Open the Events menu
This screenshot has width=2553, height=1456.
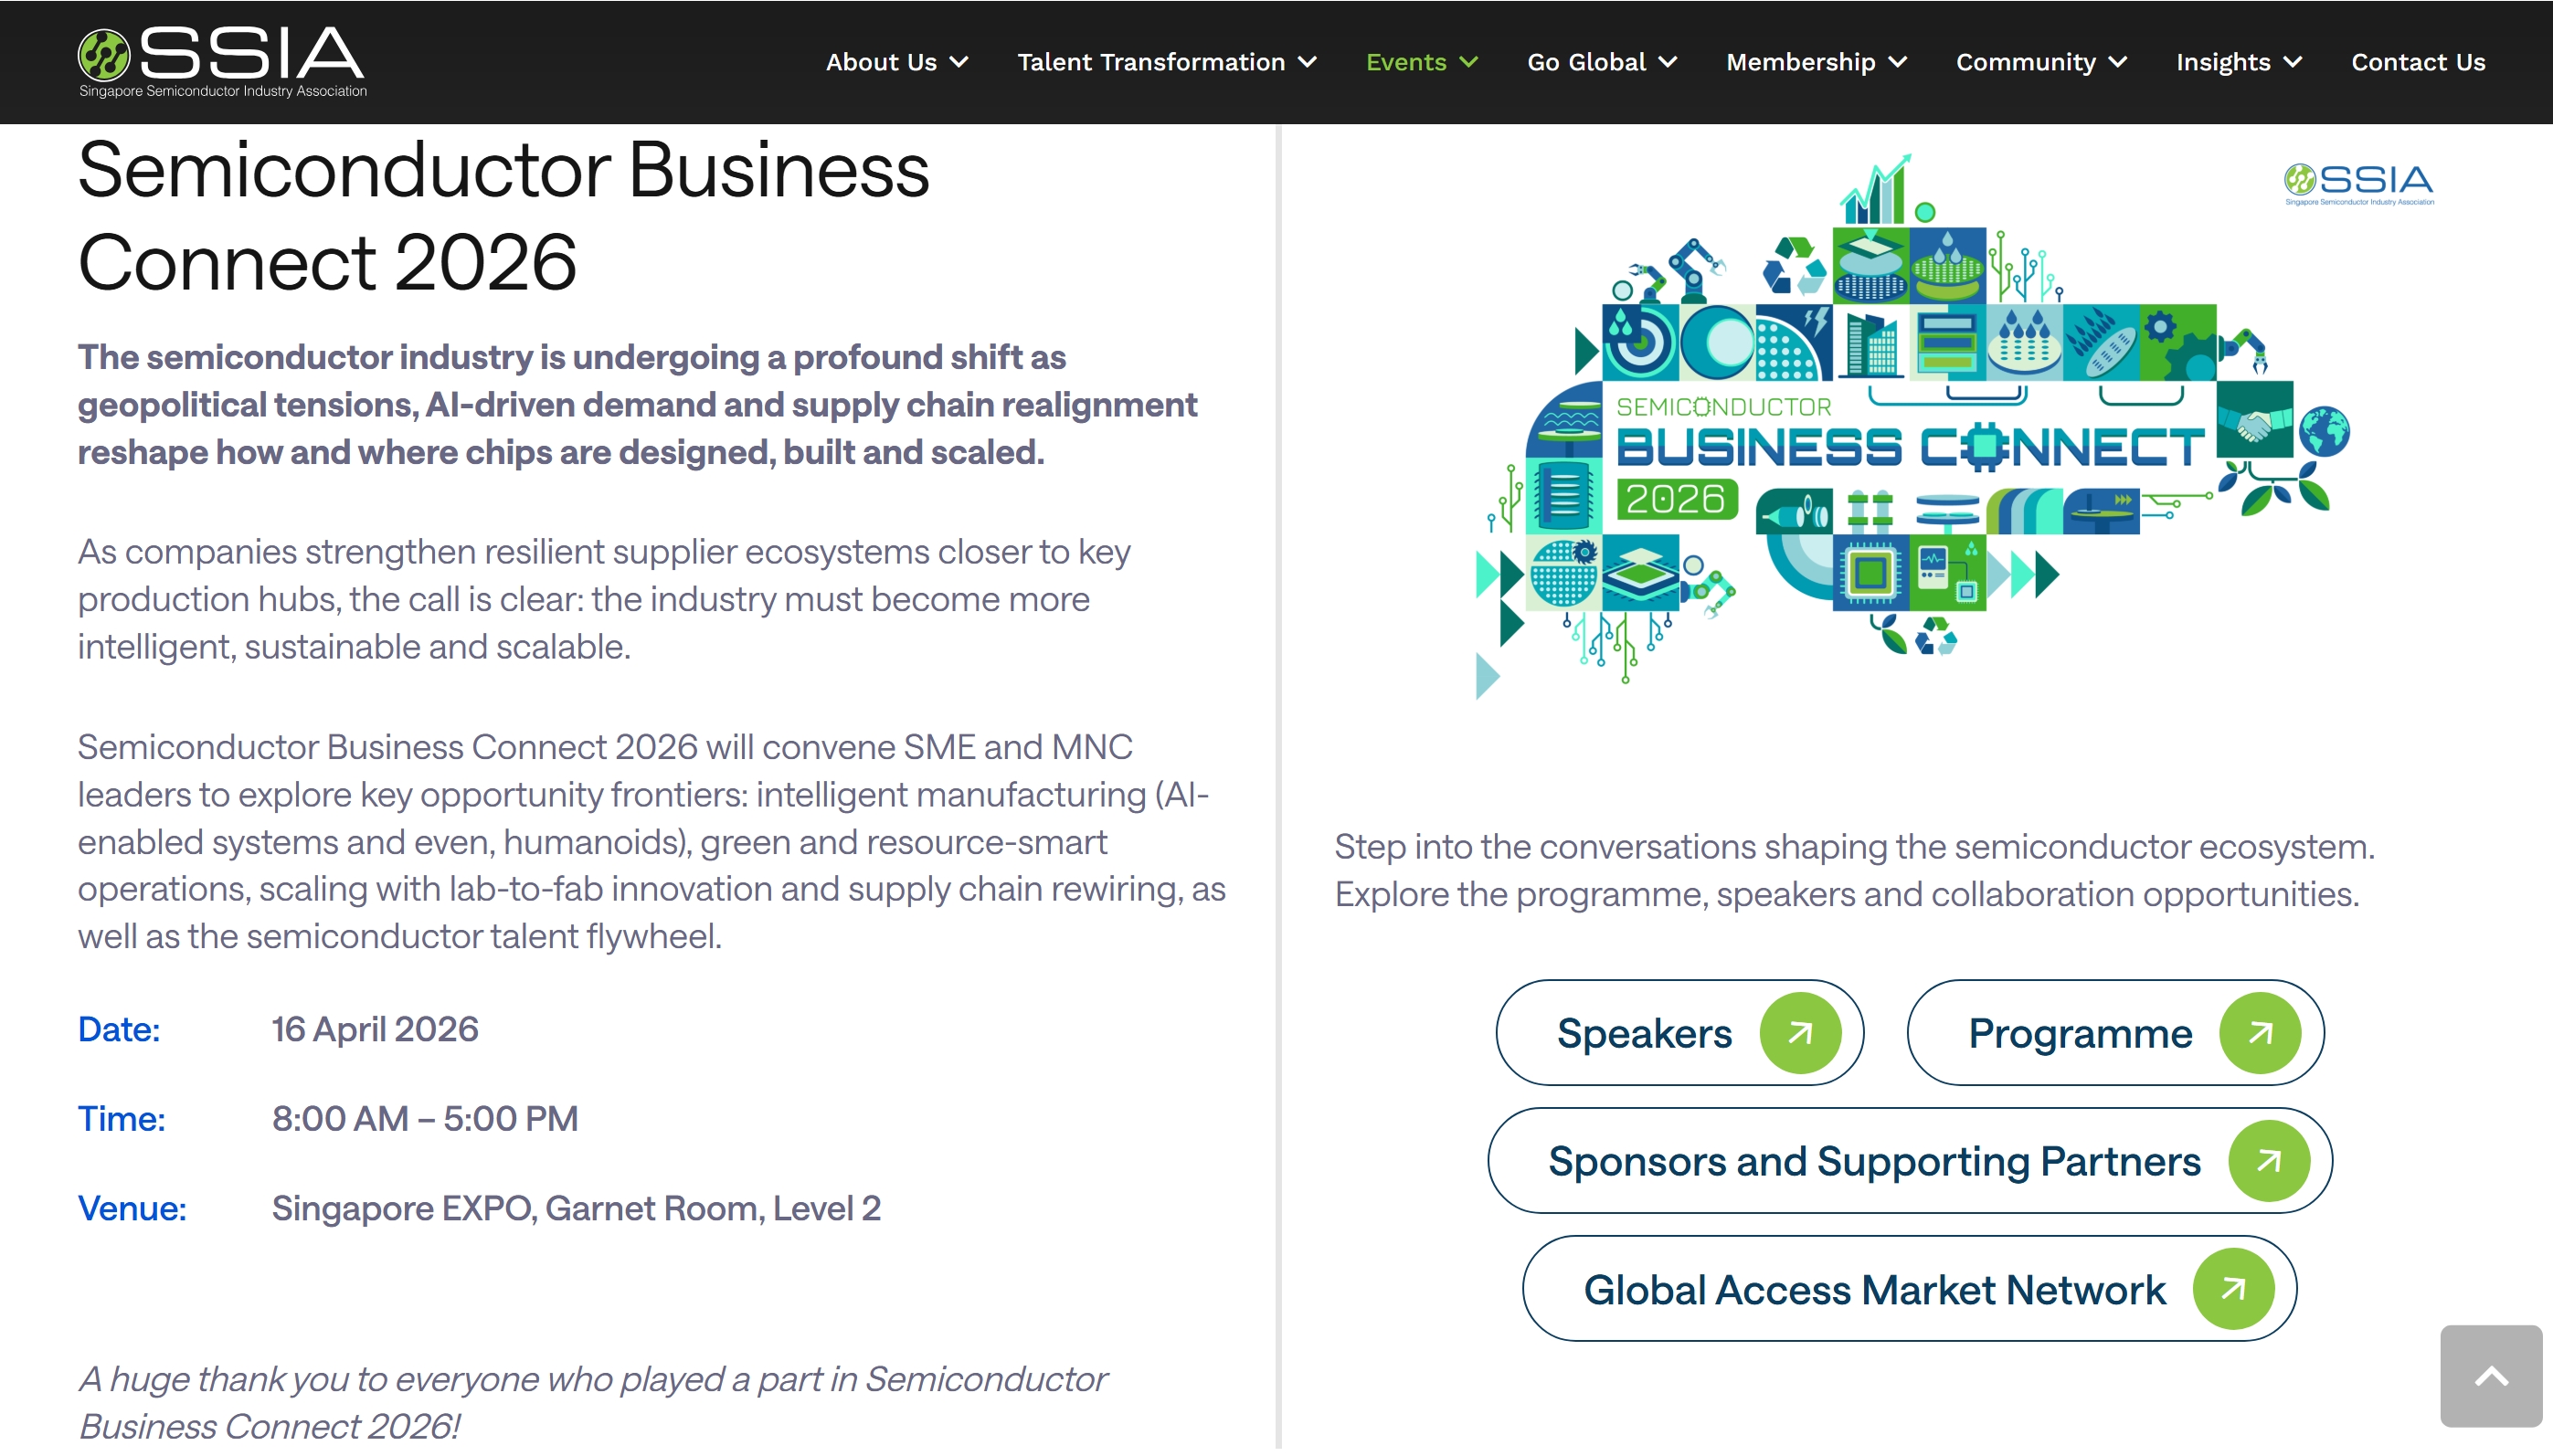(1406, 62)
